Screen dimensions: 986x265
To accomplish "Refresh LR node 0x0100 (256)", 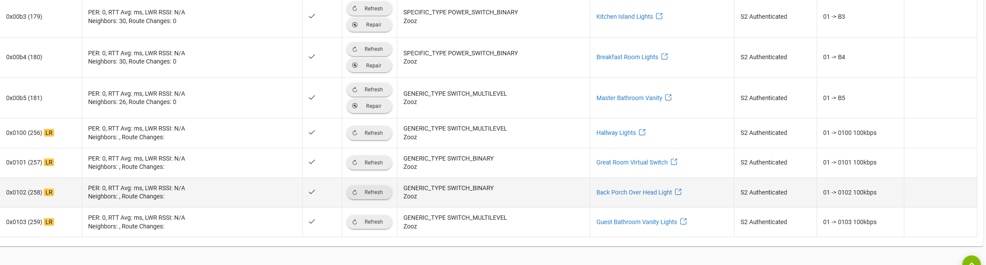I will 369,133.
